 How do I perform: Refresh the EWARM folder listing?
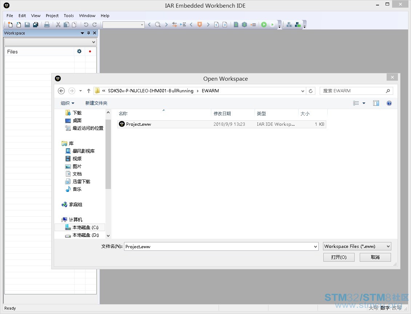[311, 91]
